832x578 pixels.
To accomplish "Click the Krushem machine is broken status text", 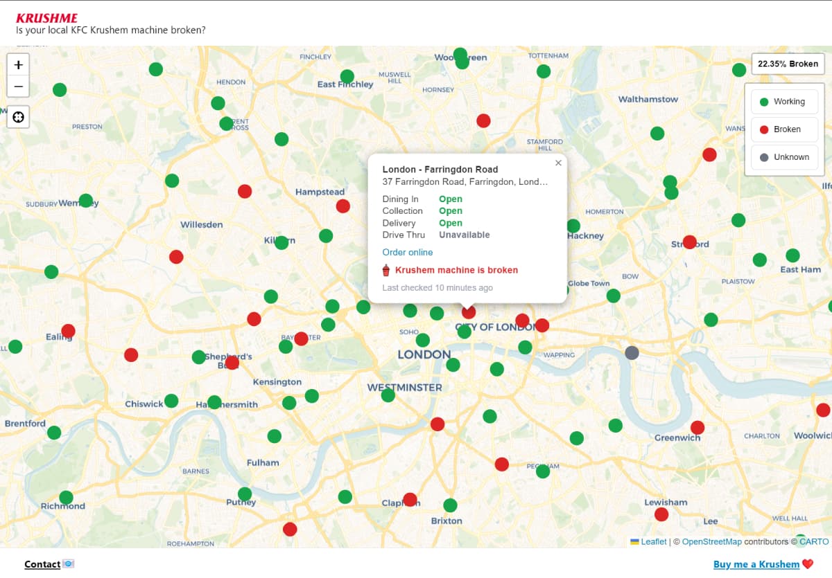I will click(x=456, y=271).
